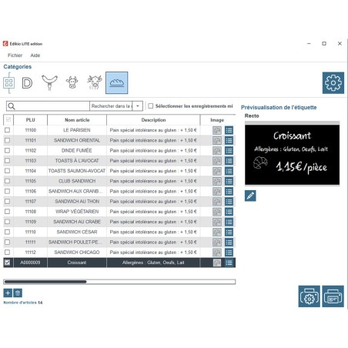Image resolution: width=348 pixels, height=348 pixels.
Task: Select the sausage charcuterie category
Action: pos(49,82)
